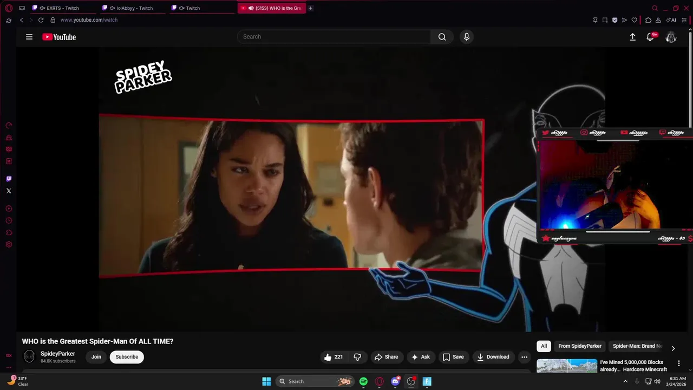
Task: Click the Share button
Action: (386, 357)
